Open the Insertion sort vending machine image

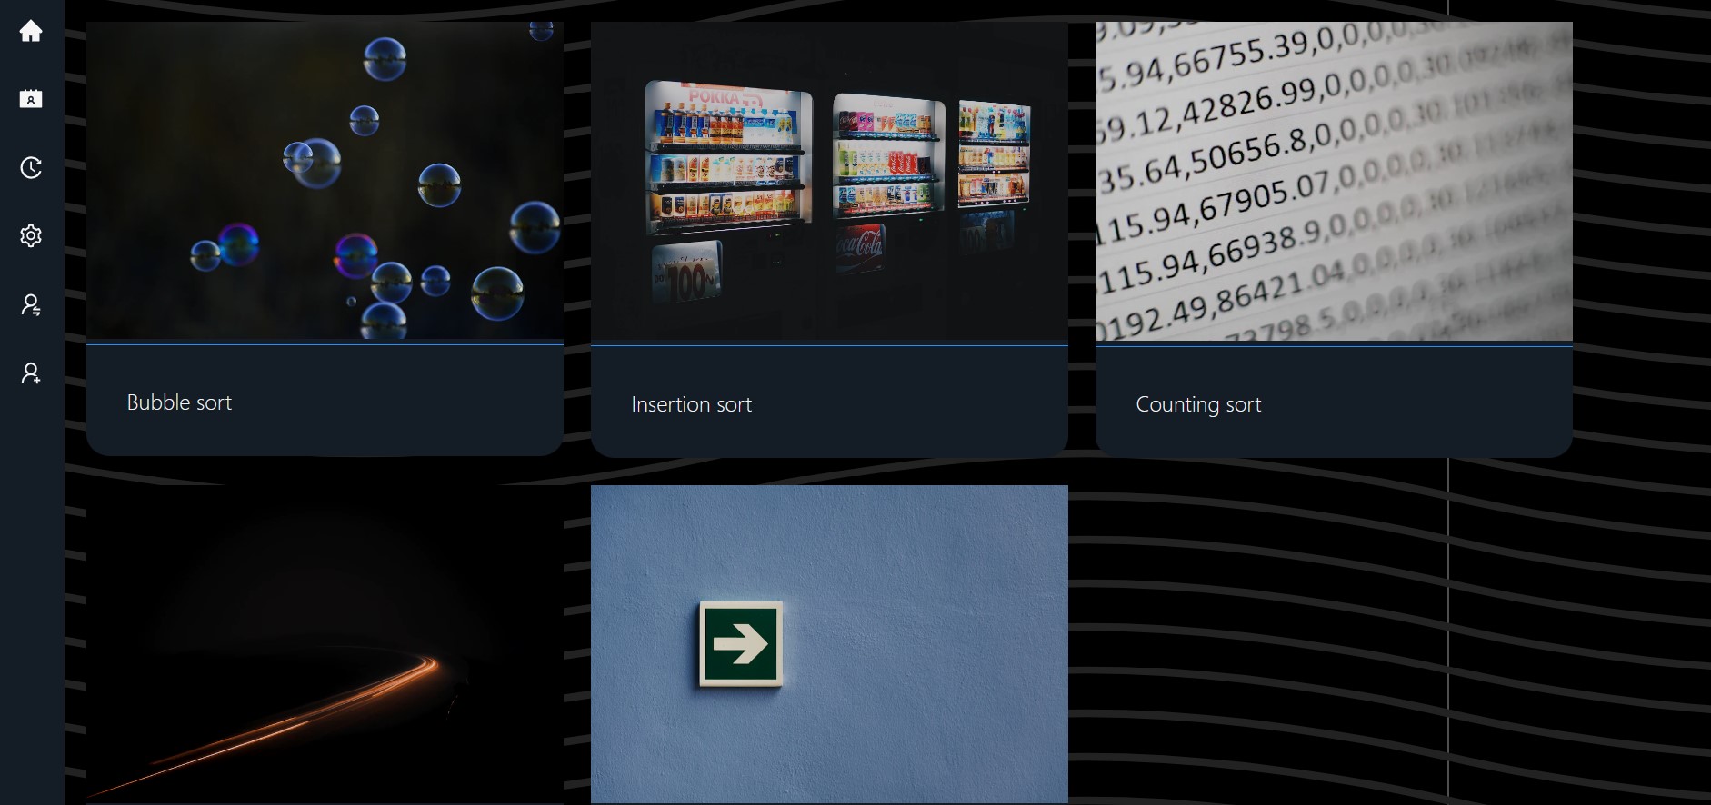[829, 182]
